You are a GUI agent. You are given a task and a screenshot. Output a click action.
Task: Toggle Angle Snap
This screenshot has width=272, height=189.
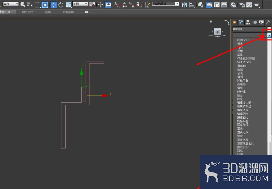[x=124, y=5]
